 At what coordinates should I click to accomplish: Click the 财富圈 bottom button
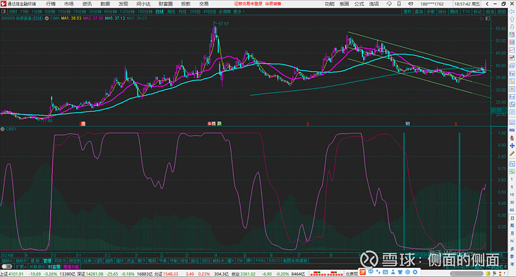tap(54, 267)
